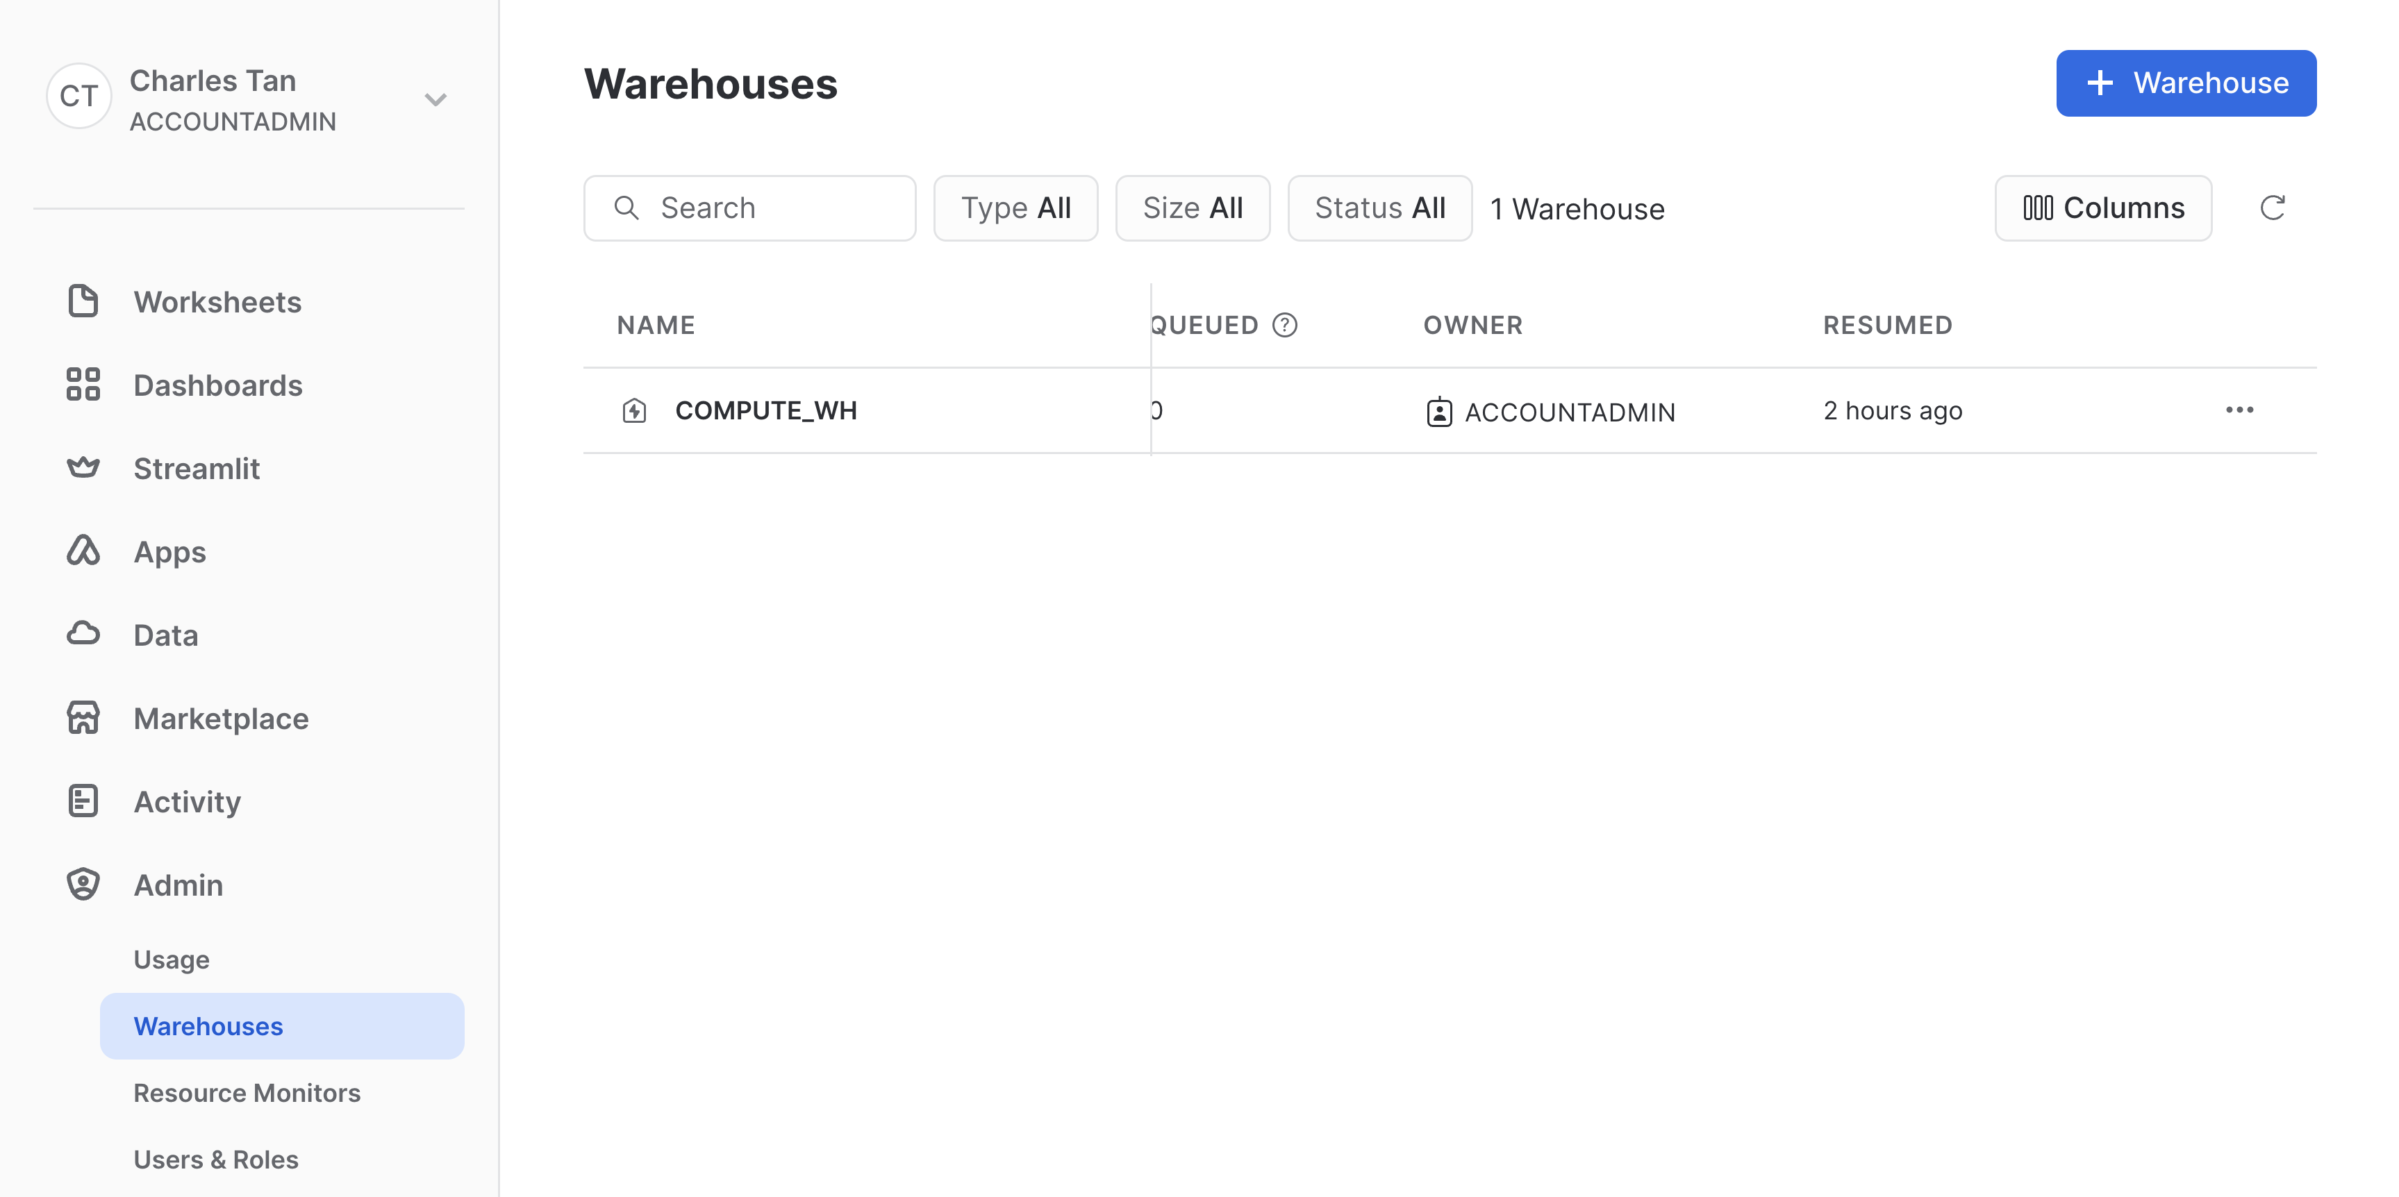Click the Admin shield icon
The image size is (2399, 1197).
click(83, 885)
